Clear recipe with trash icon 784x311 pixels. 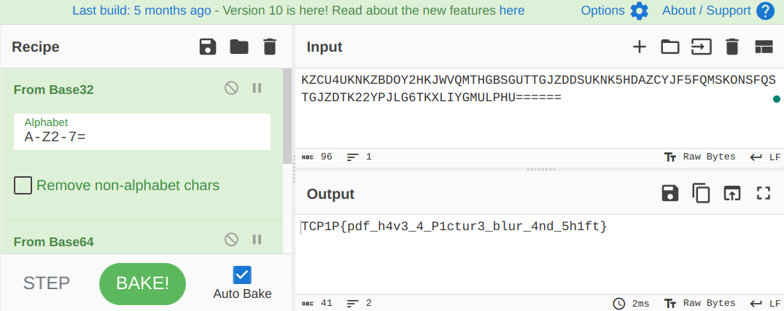[x=270, y=47]
